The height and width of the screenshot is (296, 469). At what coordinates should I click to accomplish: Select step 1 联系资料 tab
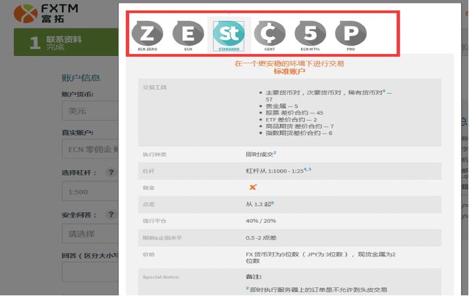click(66, 42)
